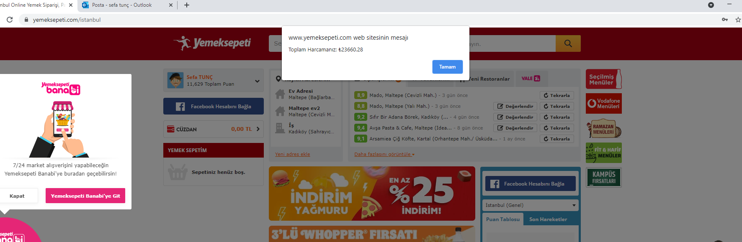Open Ramazan Menüleri side banner
Image resolution: width=742 pixels, height=242 pixels.
[604, 128]
